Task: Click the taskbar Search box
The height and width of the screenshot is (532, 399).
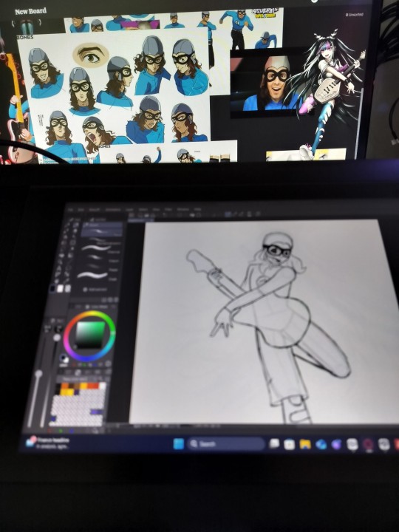Action: (225, 444)
